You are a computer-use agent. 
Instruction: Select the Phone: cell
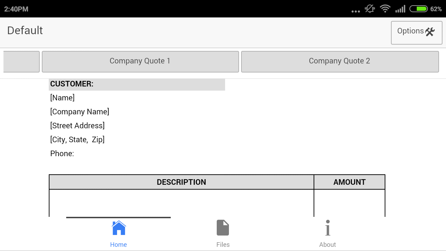tap(62, 154)
